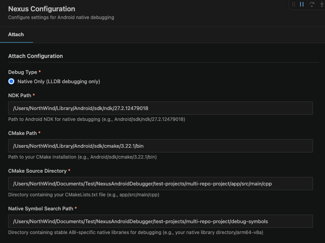This screenshot has height=243, width=325.
Task: Click 'Native Only (LLDB debugging only)' label text
Action: pos(59,82)
